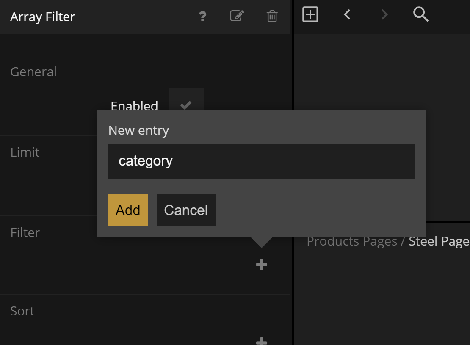Screen dimensions: 470x345
Task: Click the New entry text field
Action: click(261, 161)
